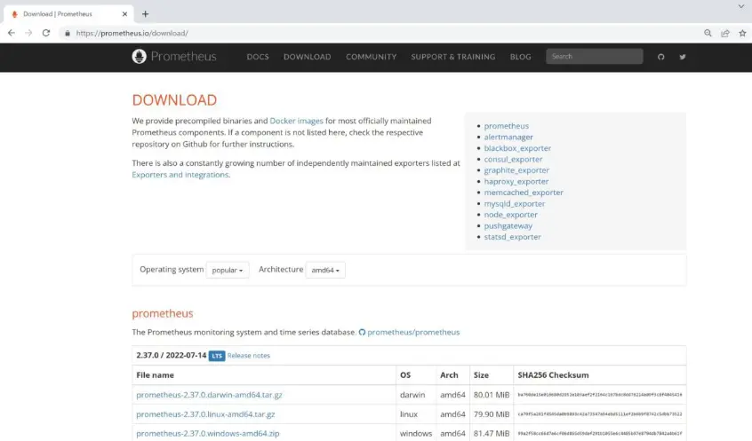Reload the page with refresh icon
Image resolution: width=752 pixels, height=441 pixels.
46,33
